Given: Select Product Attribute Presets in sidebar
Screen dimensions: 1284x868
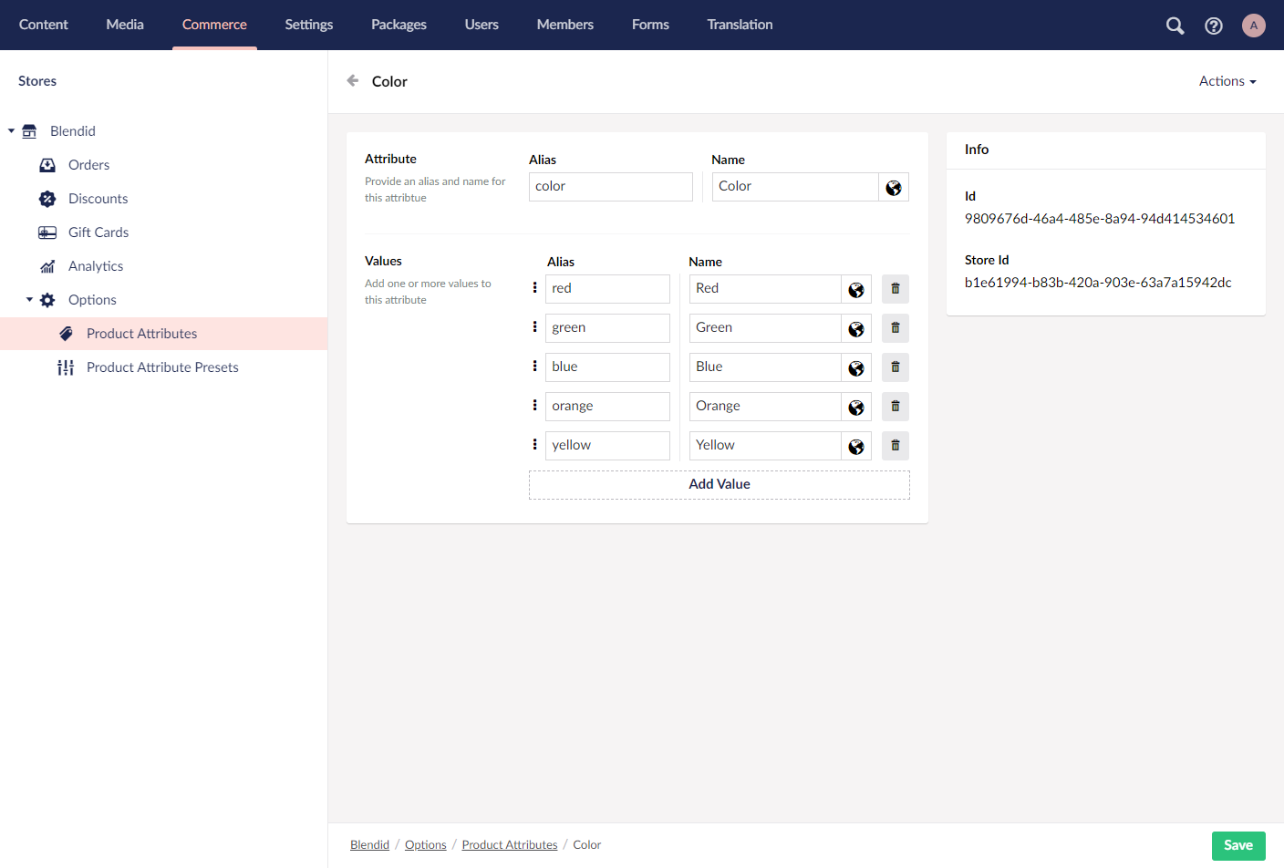Looking at the screenshot, I should 162,367.
